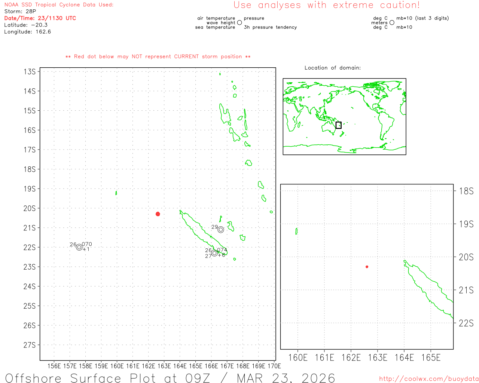Click the black domain box on world map
The width and height of the screenshot is (479, 383).
[338, 125]
